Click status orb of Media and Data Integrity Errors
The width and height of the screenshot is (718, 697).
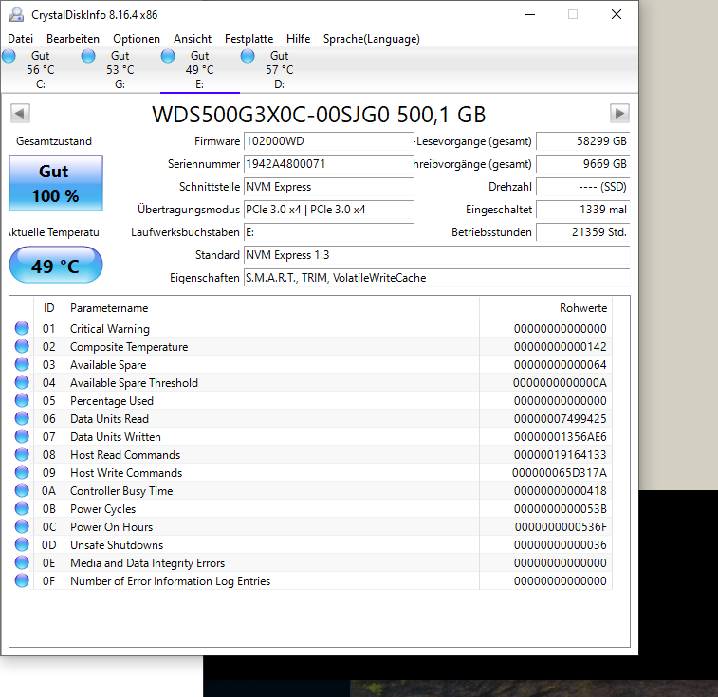(x=22, y=562)
